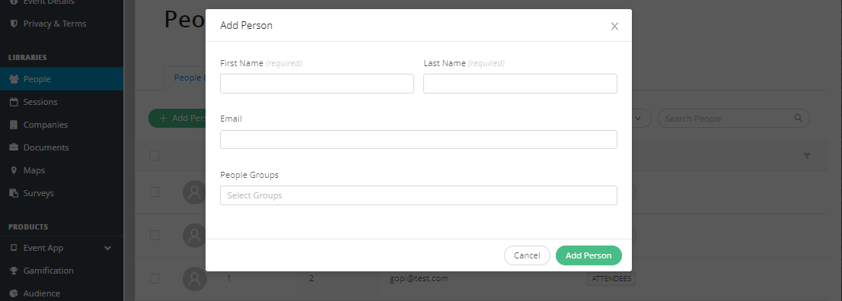842x301 pixels.
Task: Click the green Add Person submit button
Action: pos(588,255)
